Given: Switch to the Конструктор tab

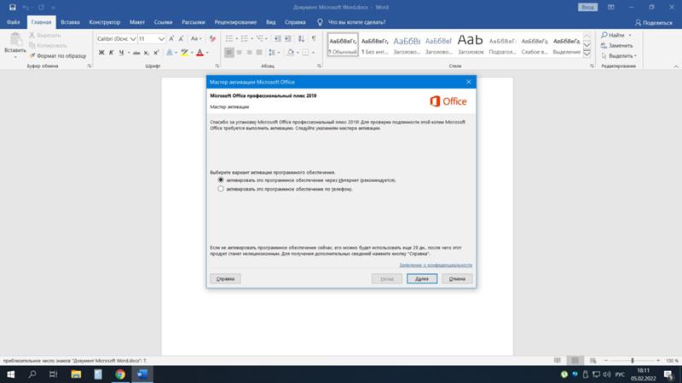Looking at the screenshot, I should (x=104, y=22).
